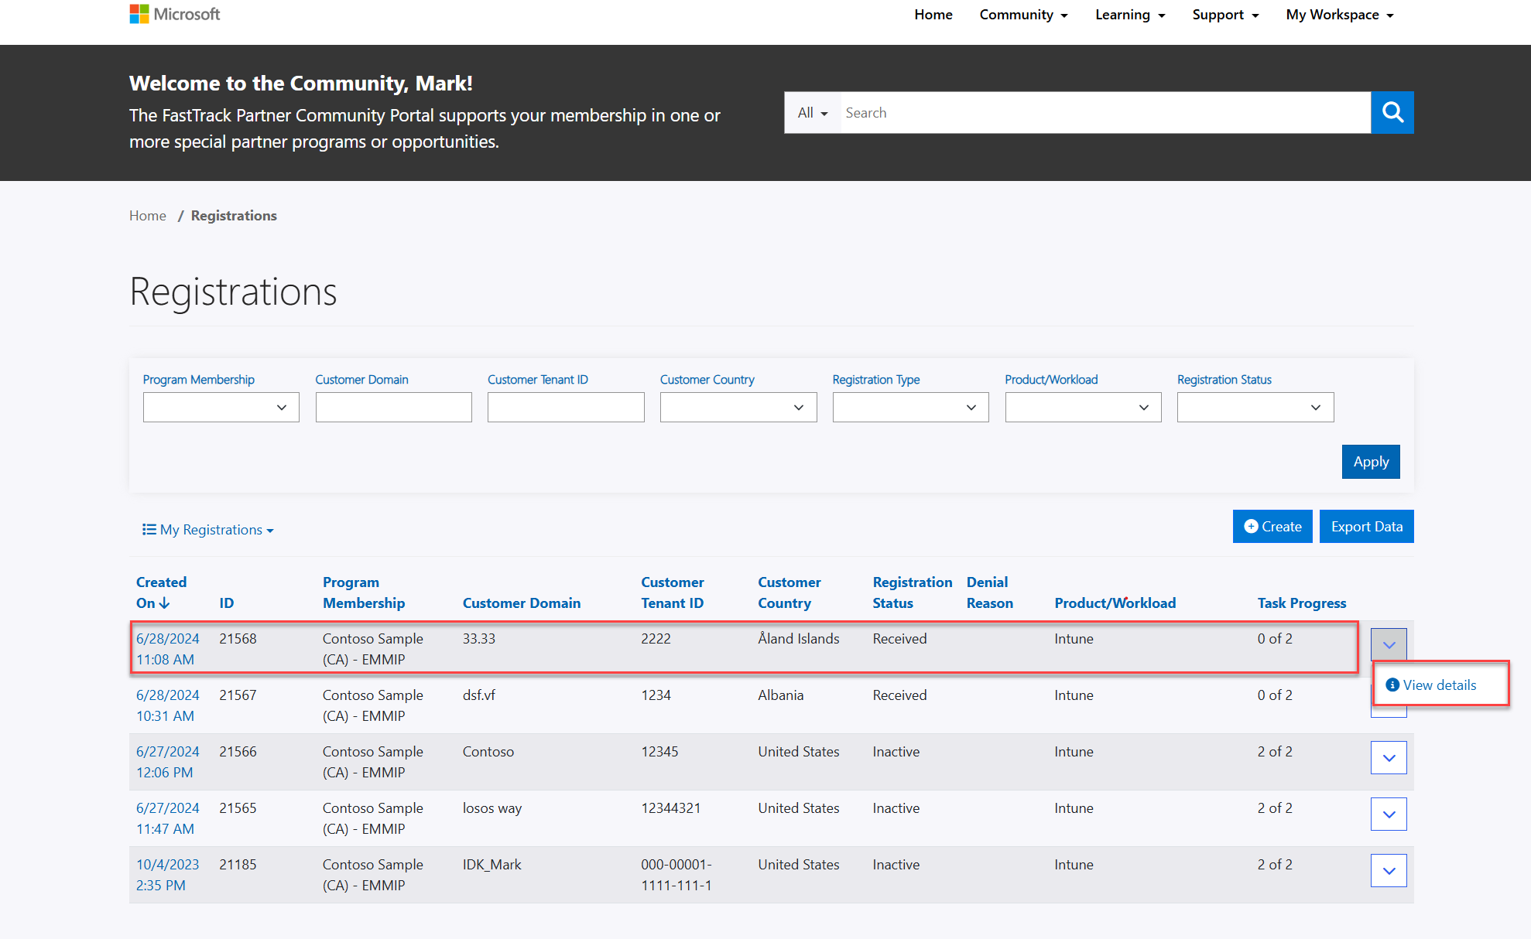Click the Microsoft logo
1531x939 pixels.
coord(175,14)
